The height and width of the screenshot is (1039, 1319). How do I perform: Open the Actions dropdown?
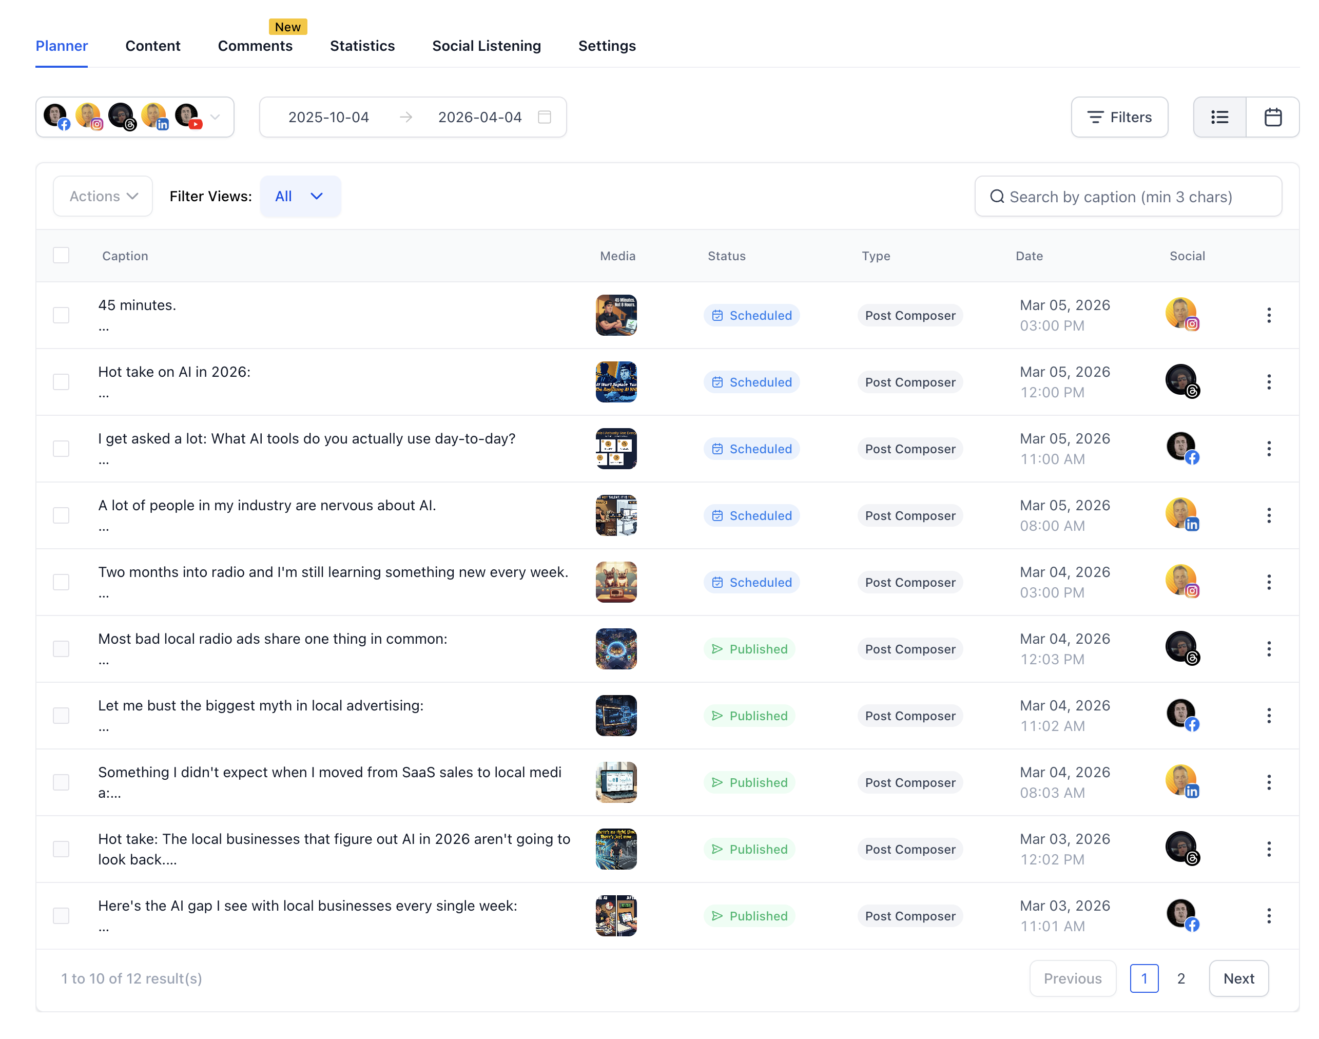pos(103,196)
